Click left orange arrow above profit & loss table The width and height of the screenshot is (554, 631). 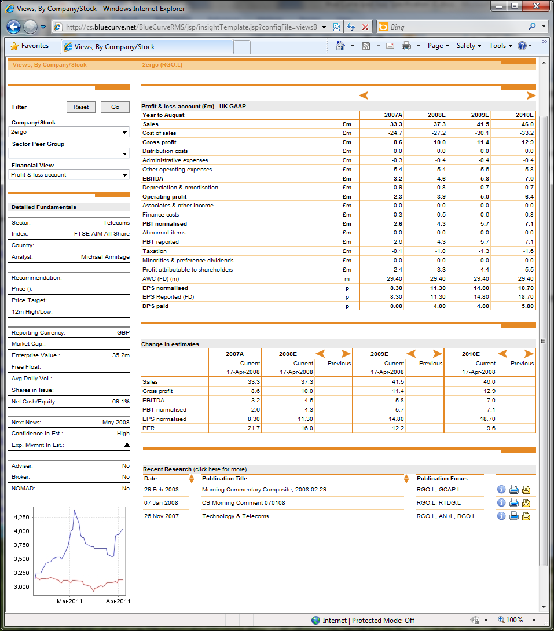[364, 96]
